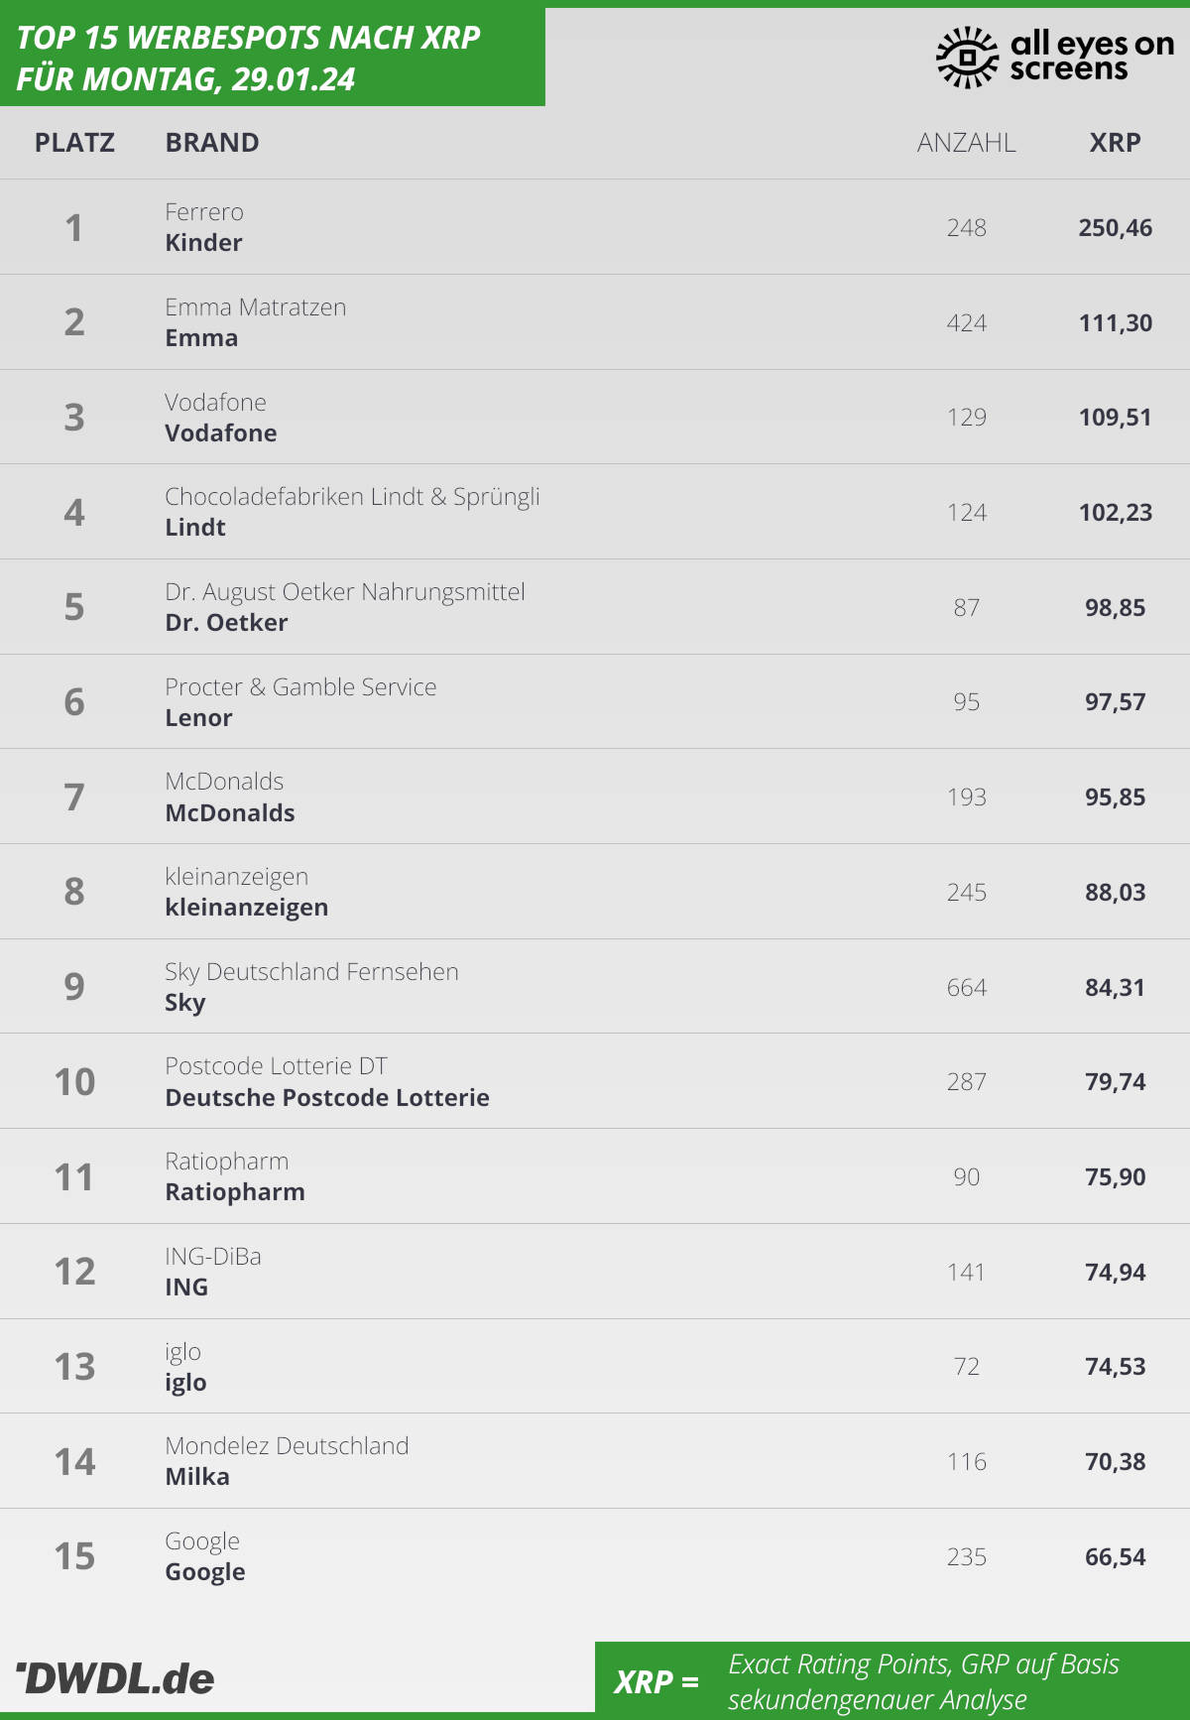Screen dimensions: 1190x1720
Task: Select the Kinder brand row
Action: [595, 227]
